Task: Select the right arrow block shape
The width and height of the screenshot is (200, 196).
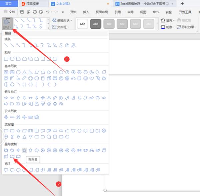Action: tap(6, 98)
